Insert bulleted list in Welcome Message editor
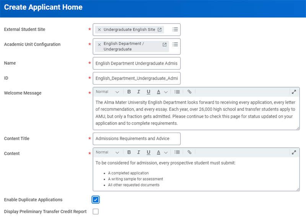Viewport: 306px width, 219px height. click(177, 92)
